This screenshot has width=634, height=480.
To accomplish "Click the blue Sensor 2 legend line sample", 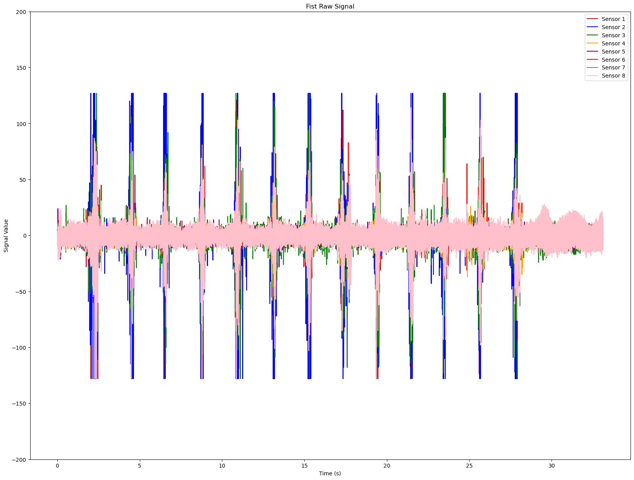I will pyautogui.click(x=593, y=27).
